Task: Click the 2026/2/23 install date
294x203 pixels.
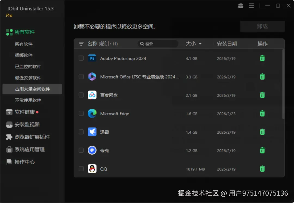Action: click(226, 114)
